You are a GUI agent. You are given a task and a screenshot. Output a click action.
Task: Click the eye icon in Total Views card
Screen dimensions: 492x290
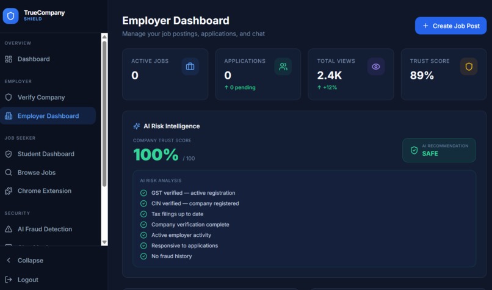coord(376,67)
